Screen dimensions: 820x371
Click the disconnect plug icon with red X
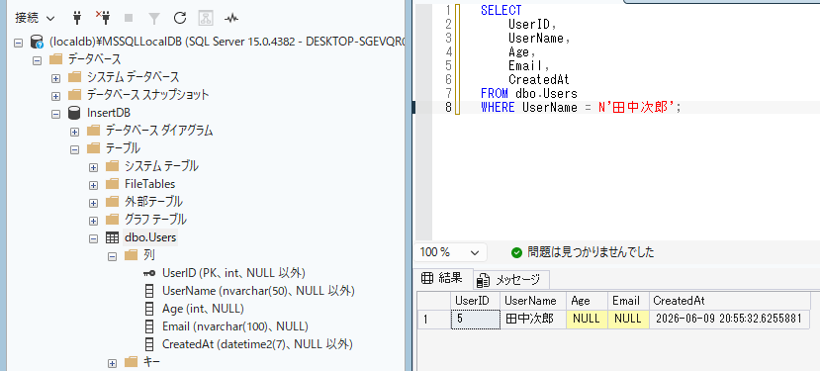point(103,19)
